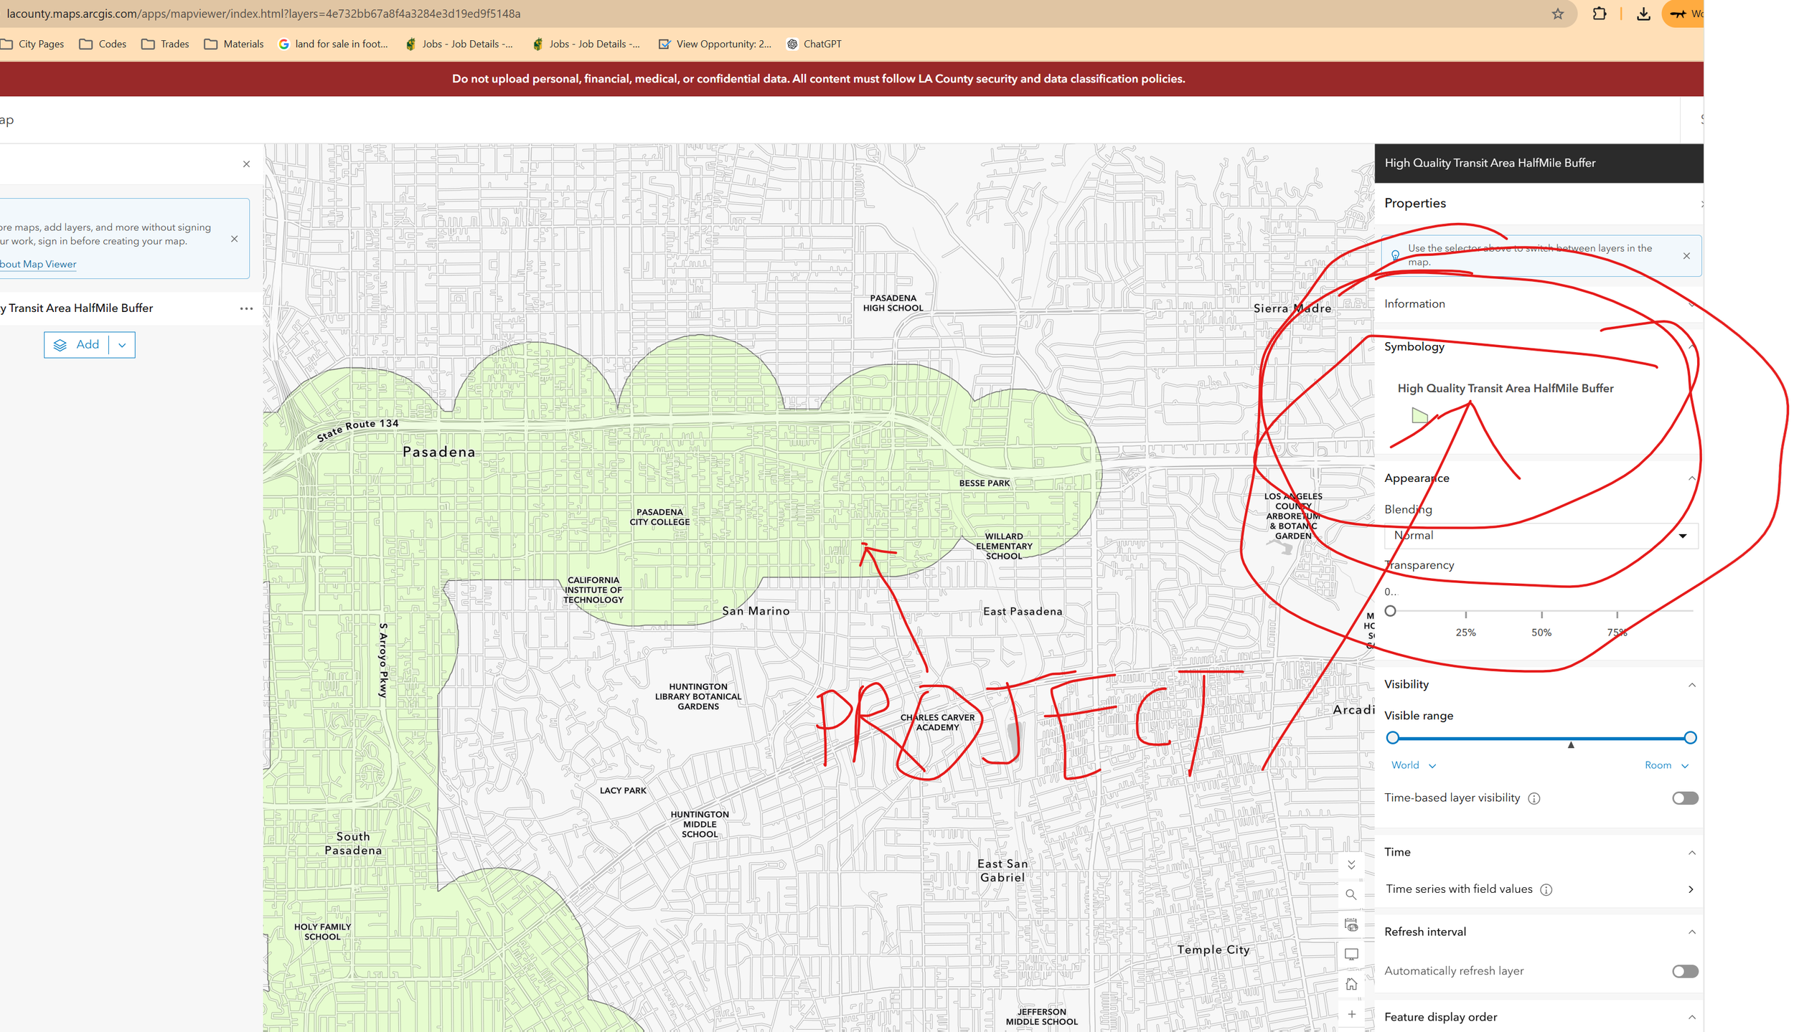Screen dimensions: 1794x1032
Task: Click the Temple City map label
Action: click(x=1213, y=950)
